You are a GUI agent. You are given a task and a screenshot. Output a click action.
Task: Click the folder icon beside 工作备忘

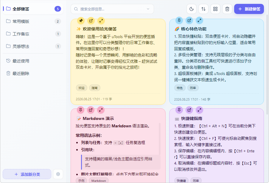pyautogui.click(x=8, y=34)
